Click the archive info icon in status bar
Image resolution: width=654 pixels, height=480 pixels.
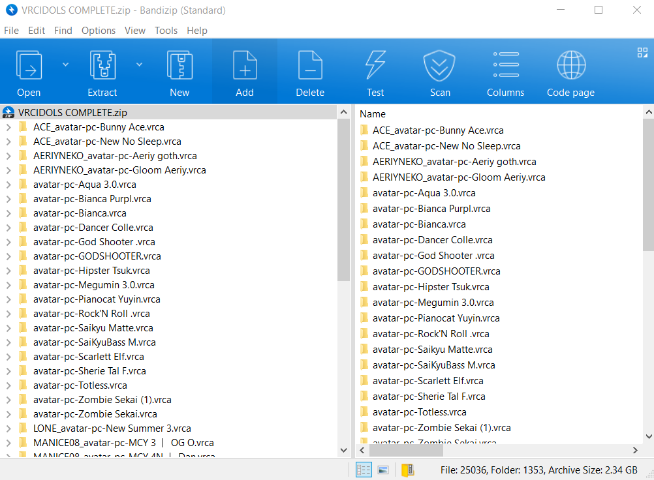point(407,470)
